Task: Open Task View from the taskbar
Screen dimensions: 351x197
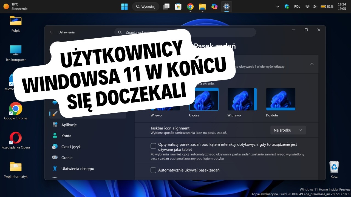Action: point(166,7)
